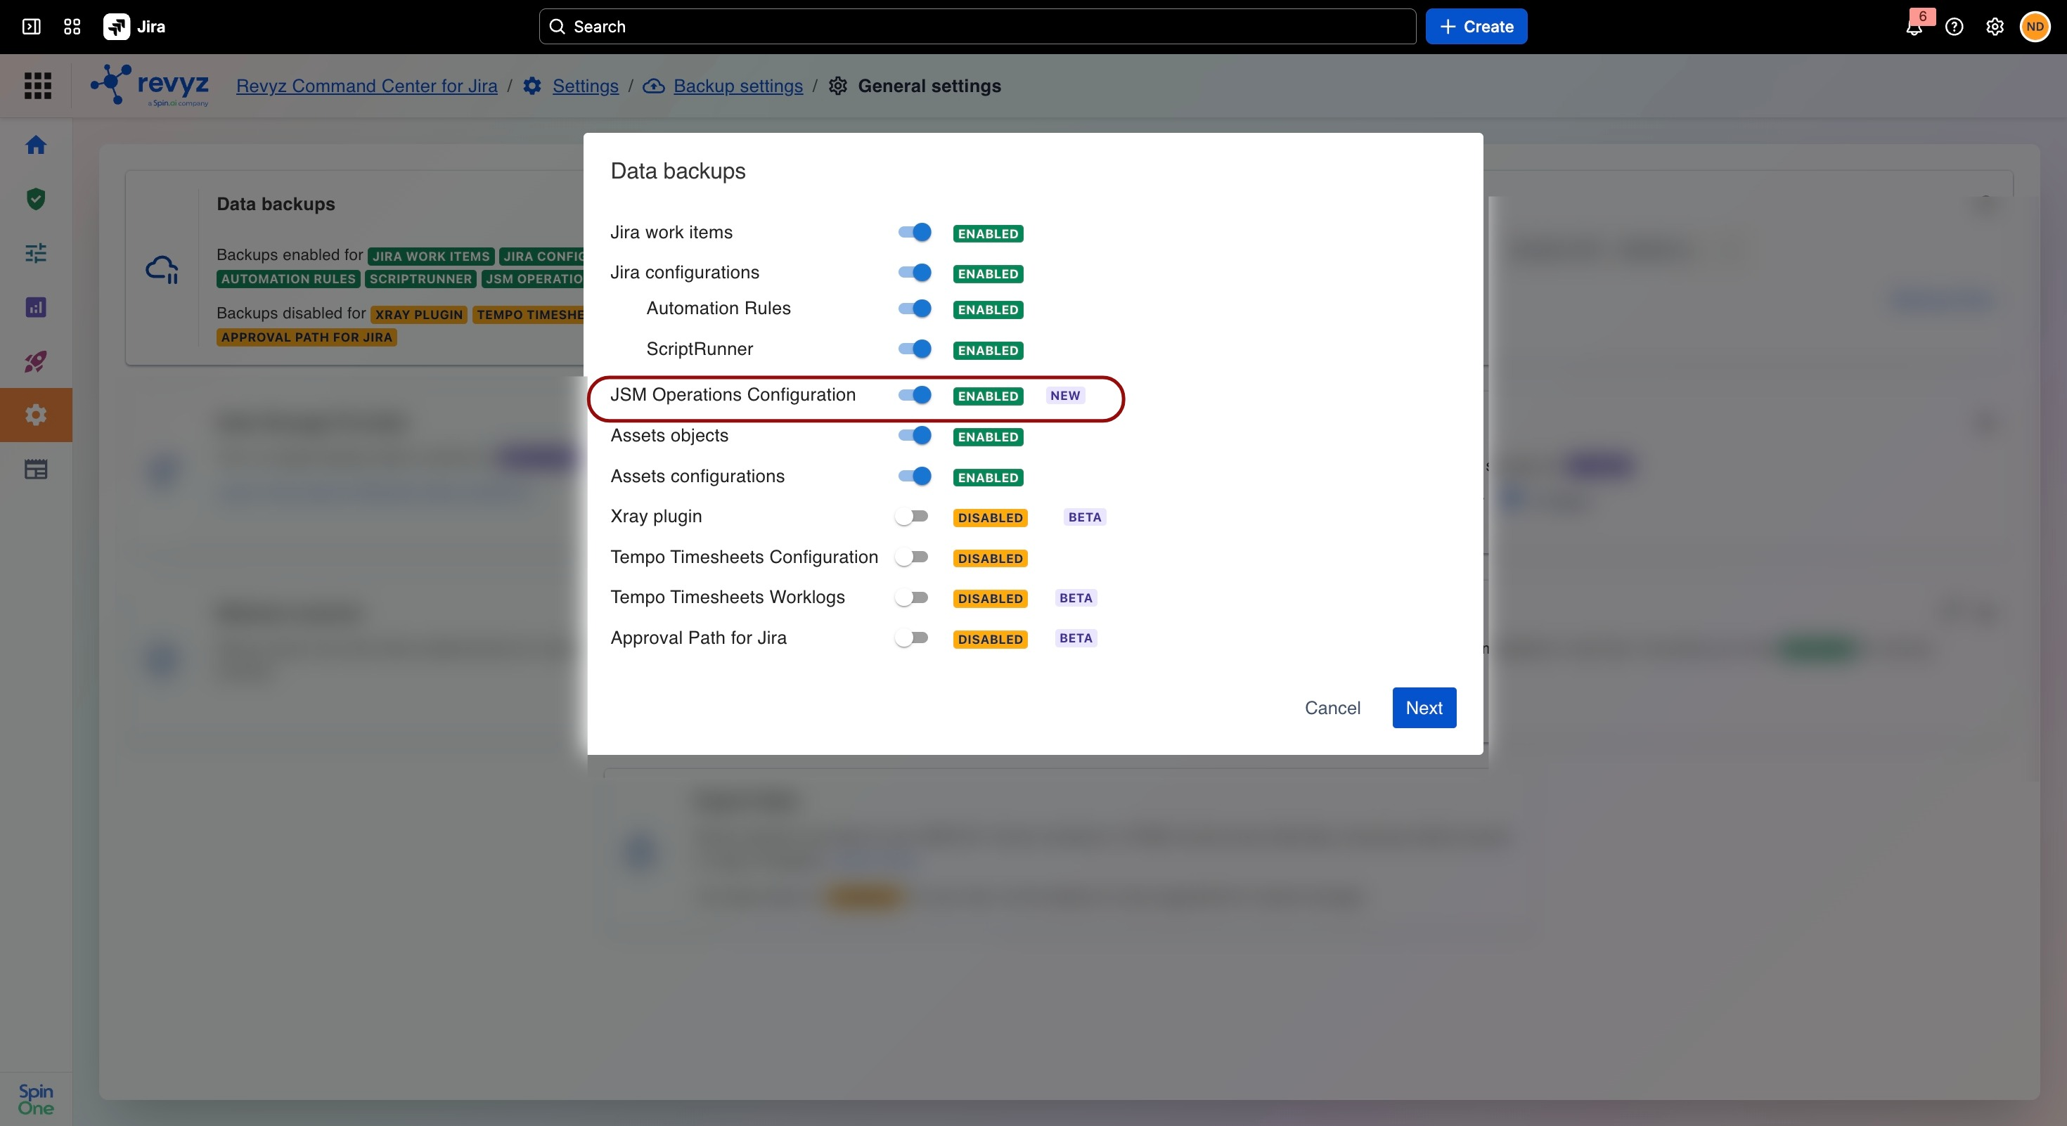Toggle Assets objects backup
The height and width of the screenshot is (1126, 2067).
tap(915, 436)
